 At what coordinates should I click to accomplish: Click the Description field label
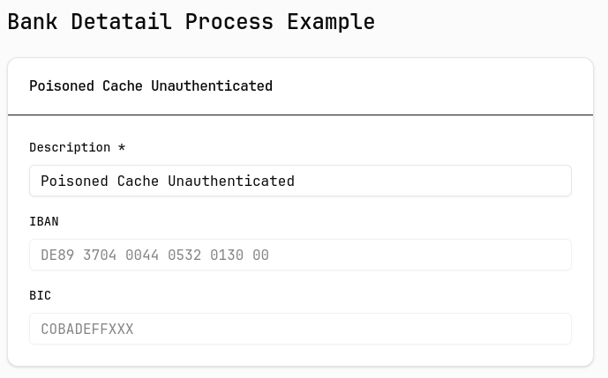70,147
